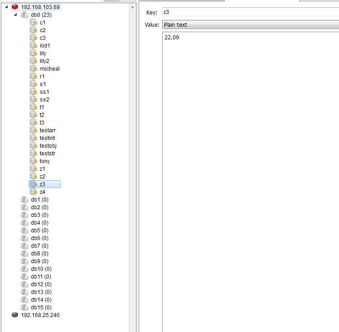The width and height of the screenshot is (339, 332).
Task: Open the db11 (0) database
Action: [41, 277]
